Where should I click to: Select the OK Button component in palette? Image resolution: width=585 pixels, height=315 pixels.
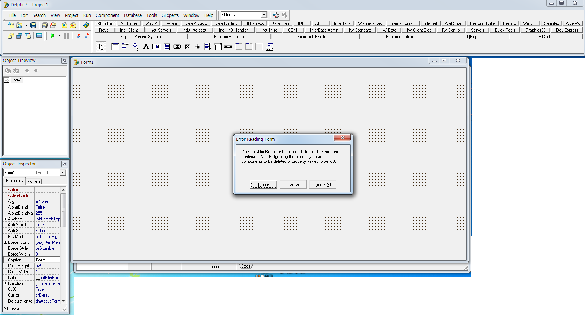point(177,47)
